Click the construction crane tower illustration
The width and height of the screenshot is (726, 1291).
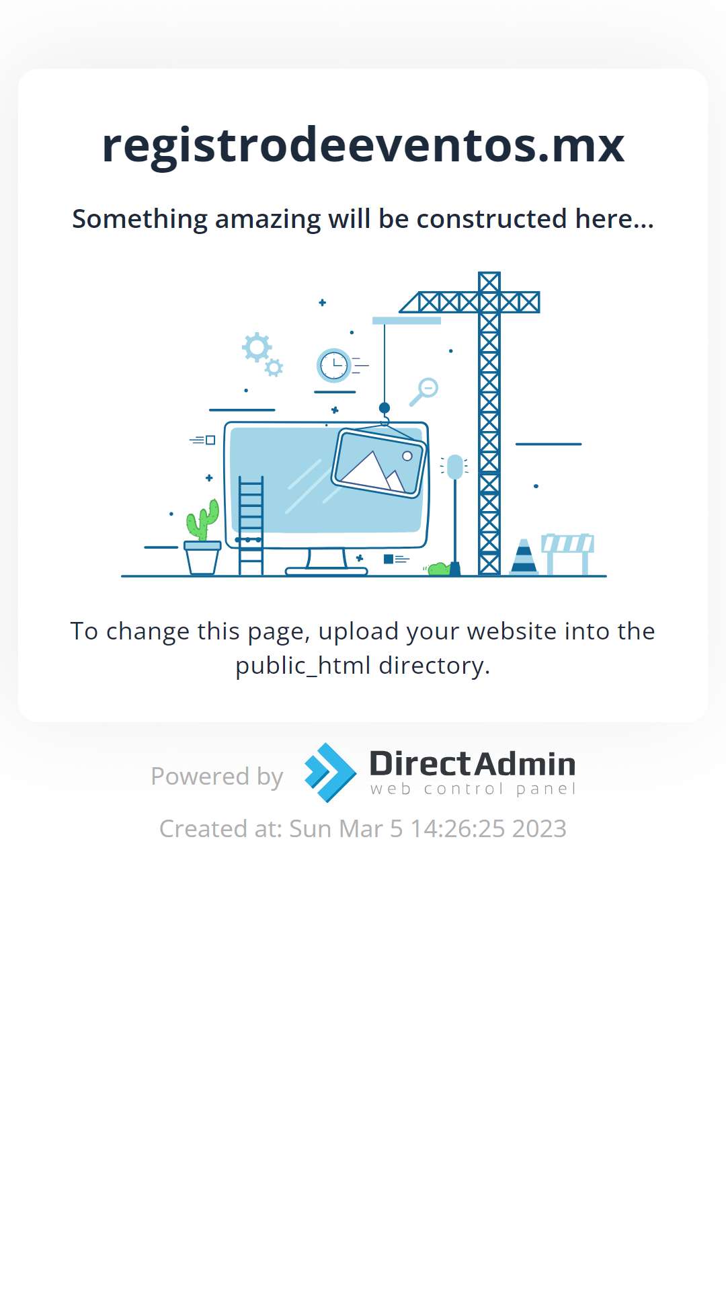click(x=489, y=424)
